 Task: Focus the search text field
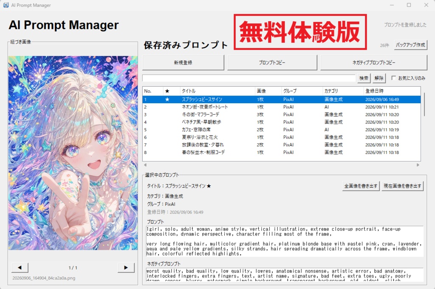(249, 78)
